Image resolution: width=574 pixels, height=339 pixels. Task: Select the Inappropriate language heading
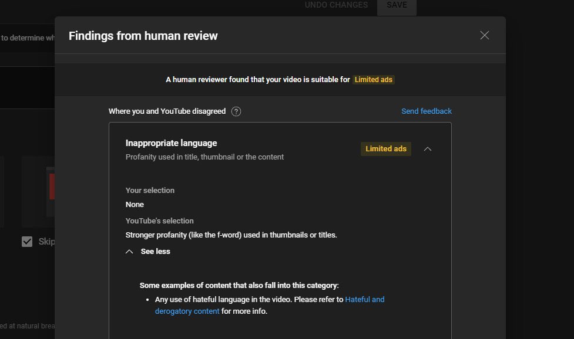172,143
